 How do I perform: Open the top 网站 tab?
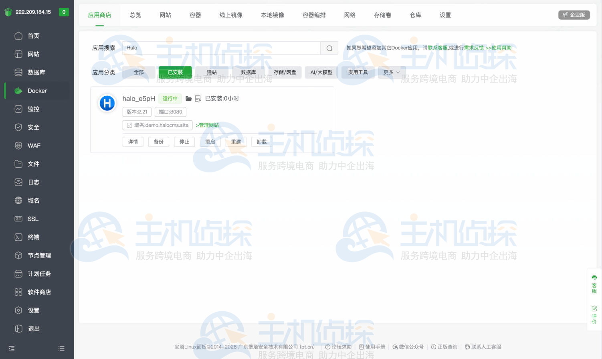165,15
